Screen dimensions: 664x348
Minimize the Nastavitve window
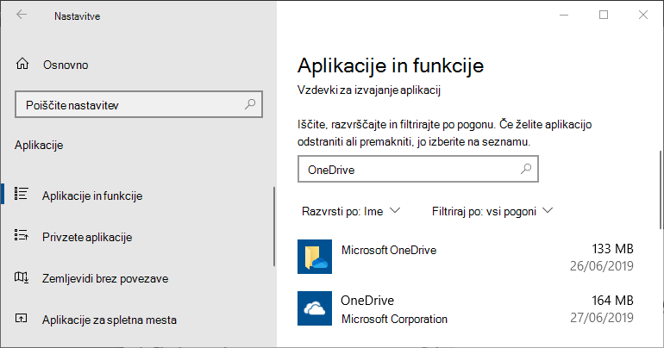[x=564, y=15]
